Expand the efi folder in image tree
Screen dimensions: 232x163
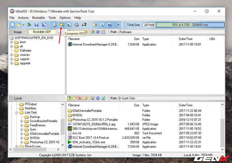12,46
